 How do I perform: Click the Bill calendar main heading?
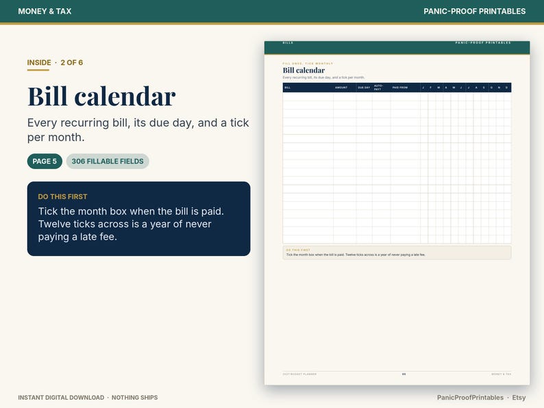click(x=101, y=96)
